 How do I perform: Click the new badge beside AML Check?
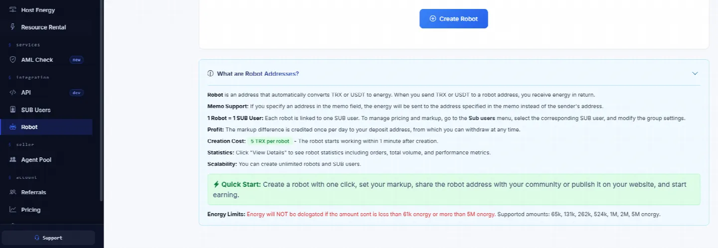point(76,60)
